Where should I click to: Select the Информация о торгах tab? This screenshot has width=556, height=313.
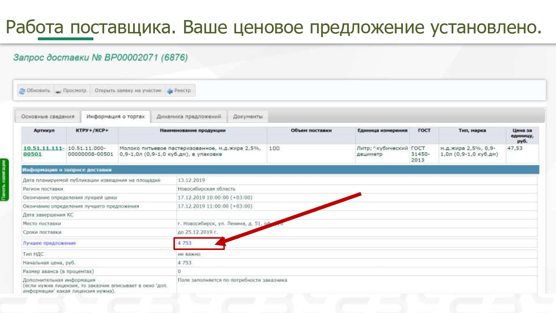pos(115,116)
